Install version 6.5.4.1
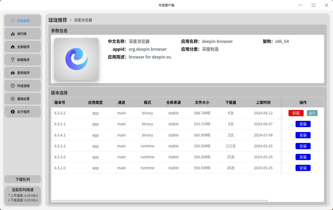This screenshot has height=210, width=333. tap(303, 135)
